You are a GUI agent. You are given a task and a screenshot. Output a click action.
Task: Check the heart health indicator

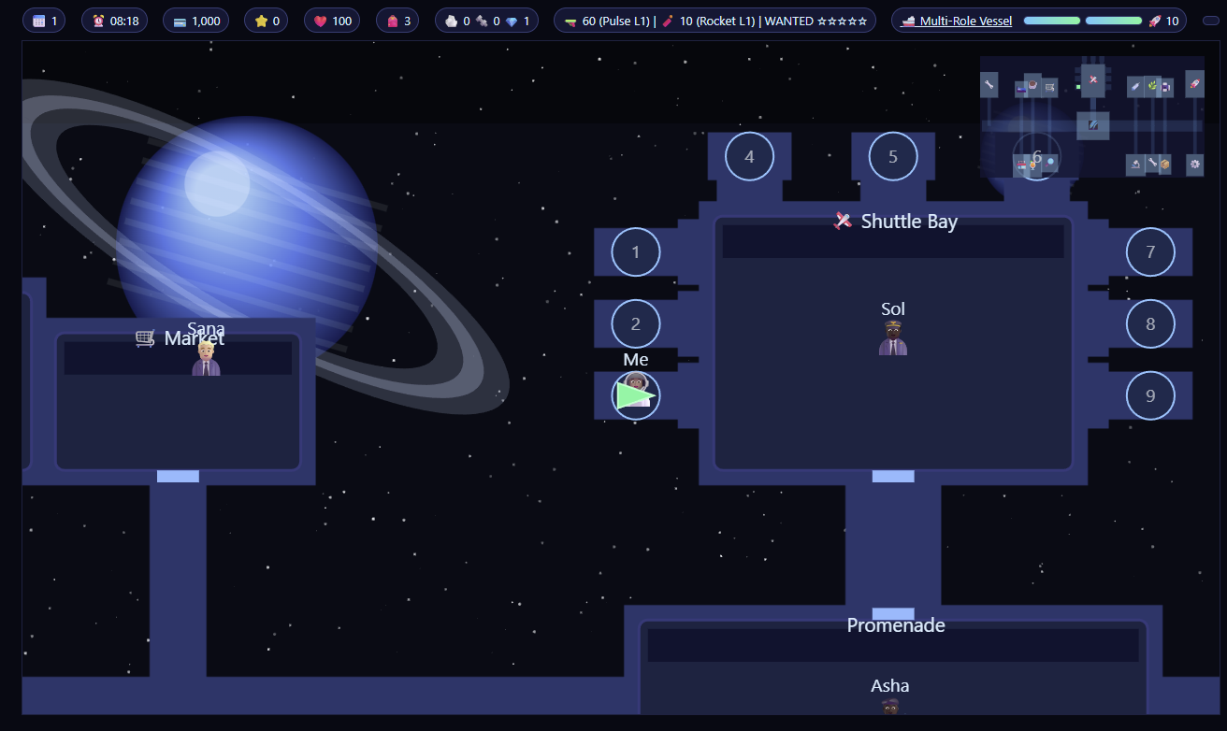click(331, 19)
